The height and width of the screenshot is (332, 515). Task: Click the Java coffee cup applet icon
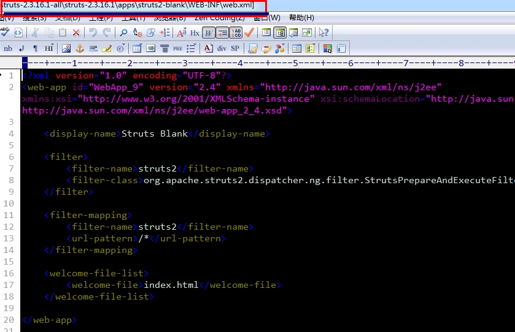pyautogui.click(x=266, y=48)
